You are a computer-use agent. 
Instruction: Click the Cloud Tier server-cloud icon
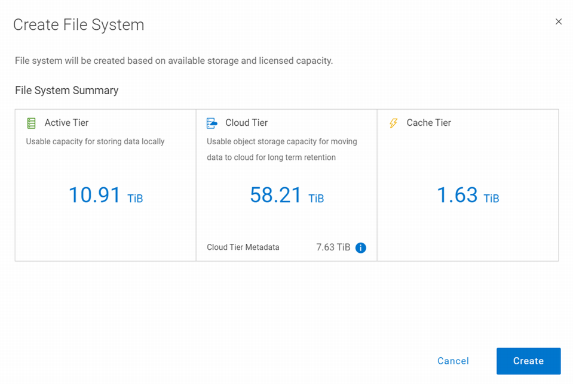coord(212,123)
